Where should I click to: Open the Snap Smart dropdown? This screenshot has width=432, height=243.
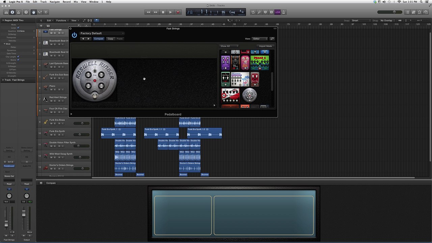361,21
